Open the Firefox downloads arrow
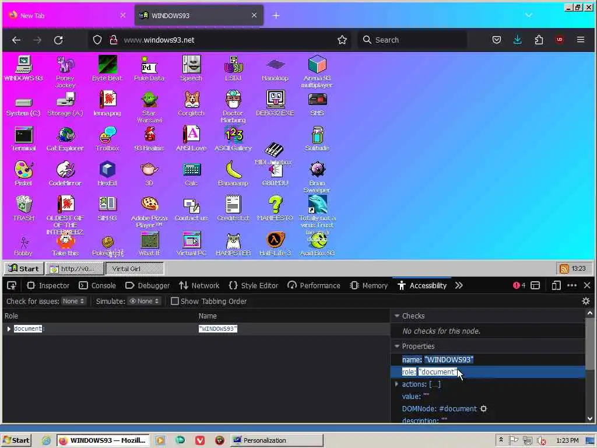This screenshot has width=597, height=448. pyautogui.click(x=518, y=40)
